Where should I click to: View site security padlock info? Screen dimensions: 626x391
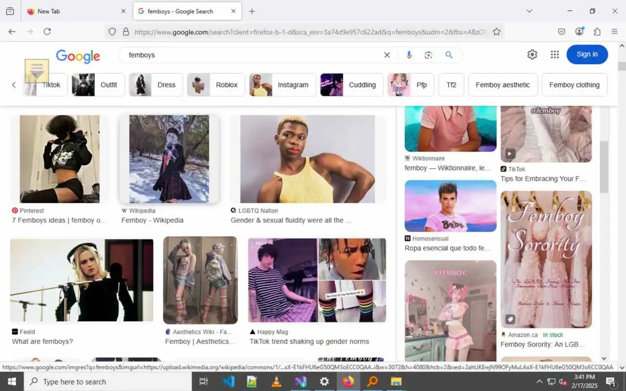[x=125, y=32]
